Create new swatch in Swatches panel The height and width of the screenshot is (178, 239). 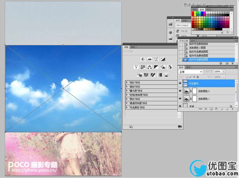tap(222, 32)
